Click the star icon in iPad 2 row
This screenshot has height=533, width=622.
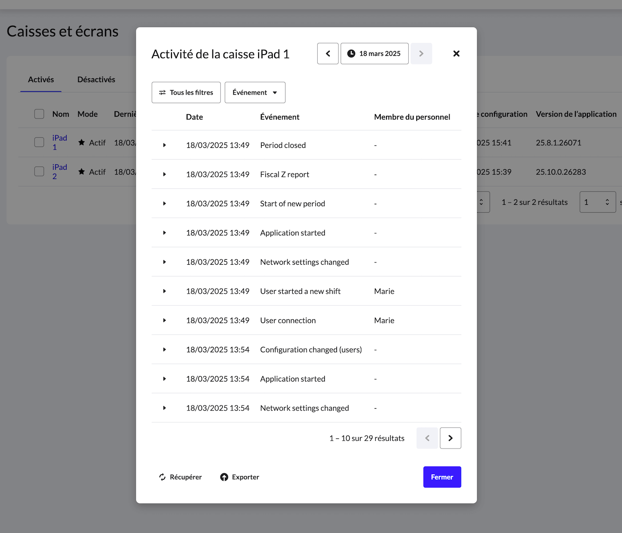pos(81,172)
